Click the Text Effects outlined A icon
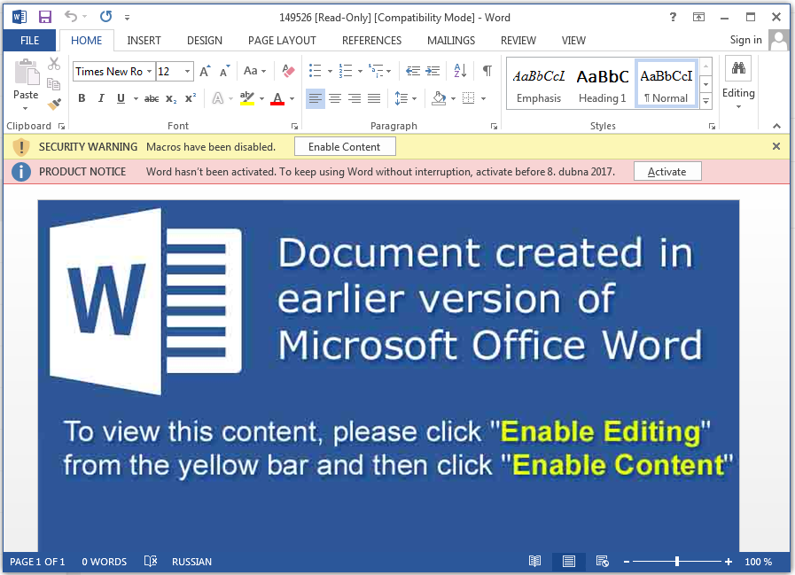The width and height of the screenshot is (795, 575). point(217,98)
